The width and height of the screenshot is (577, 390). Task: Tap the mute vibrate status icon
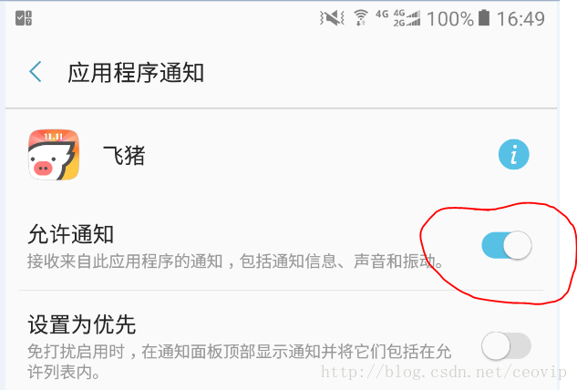pyautogui.click(x=332, y=17)
